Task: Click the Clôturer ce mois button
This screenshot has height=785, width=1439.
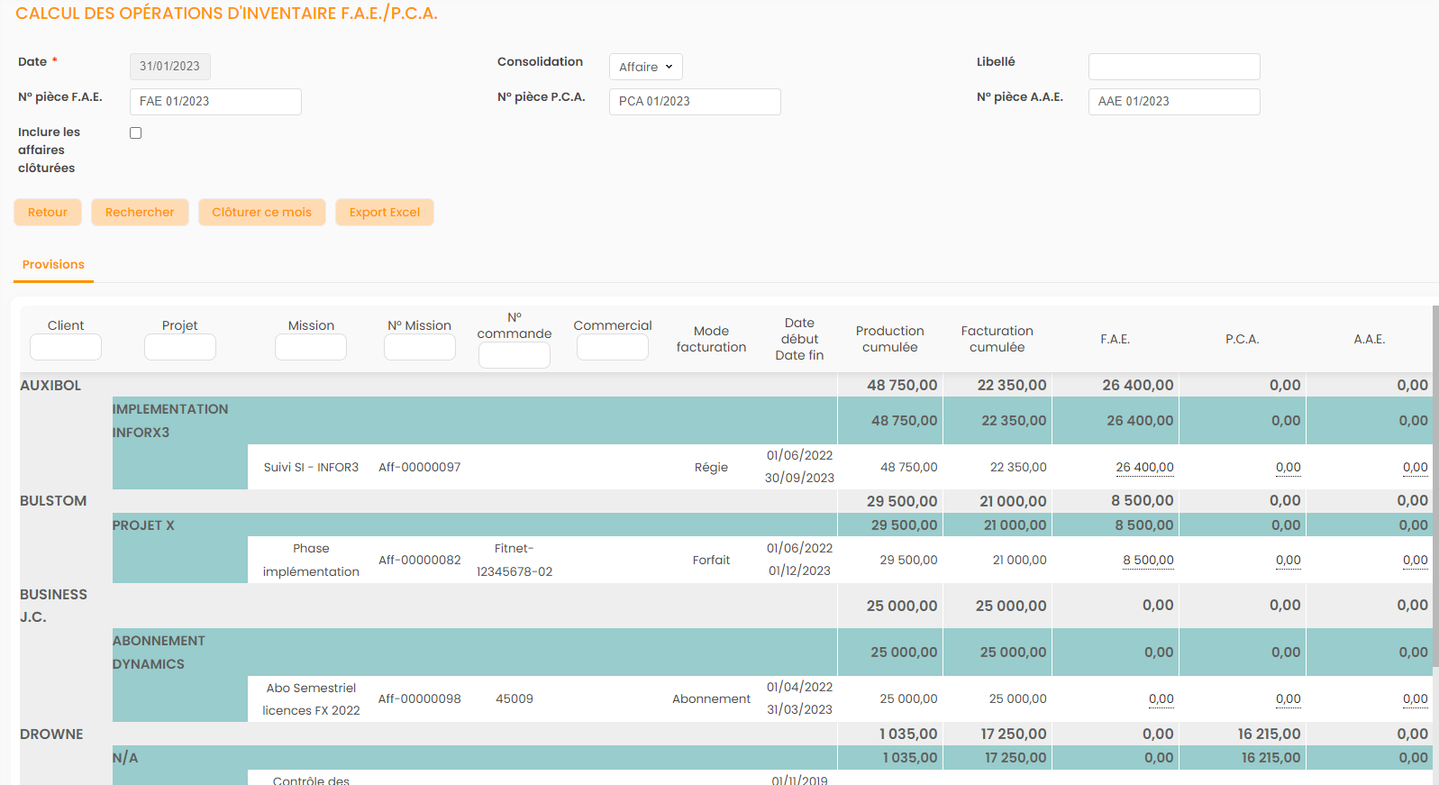Action: point(261,213)
